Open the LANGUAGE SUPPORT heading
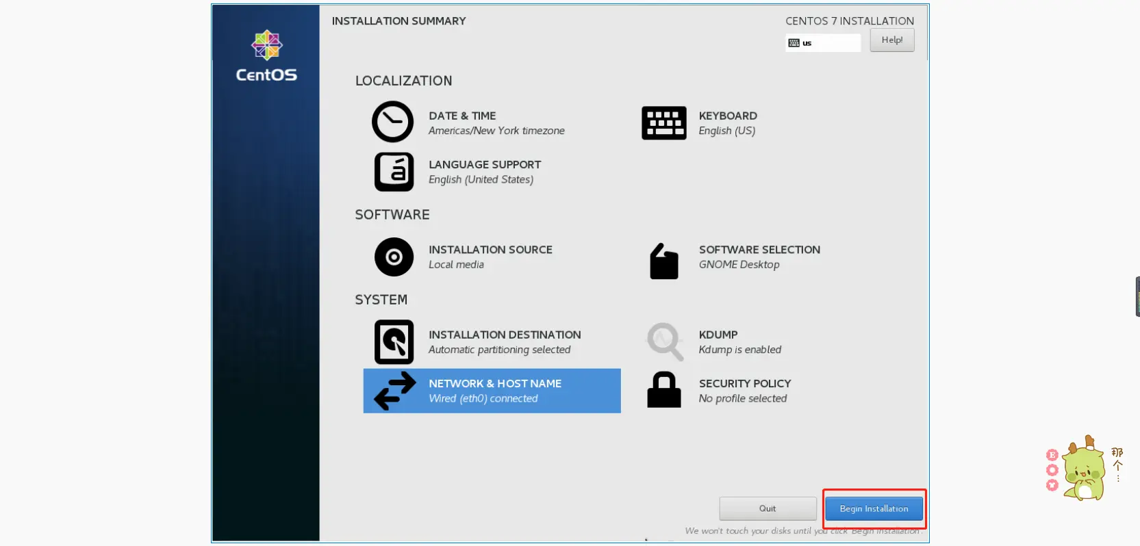Image resolution: width=1140 pixels, height=546 pixels. 485,164
